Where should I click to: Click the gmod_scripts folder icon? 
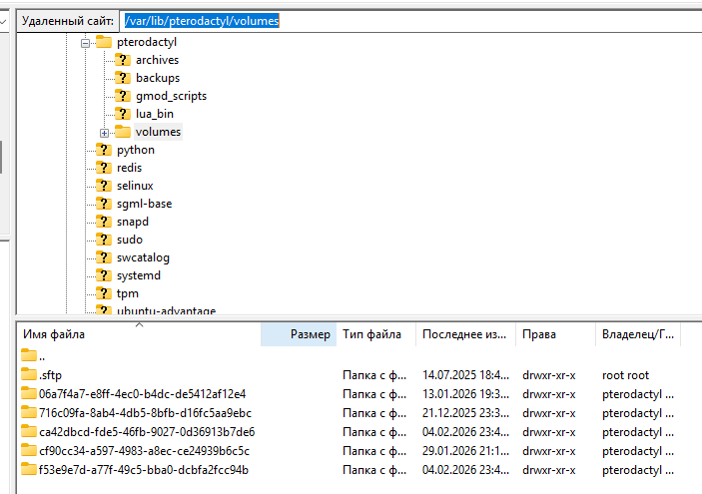click(x=123, y=96)
